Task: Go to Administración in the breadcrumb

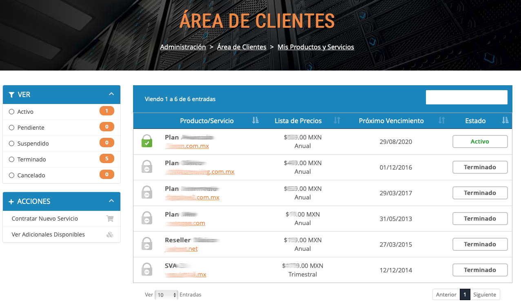Action: pyautogui.click(x=183, y=47)
